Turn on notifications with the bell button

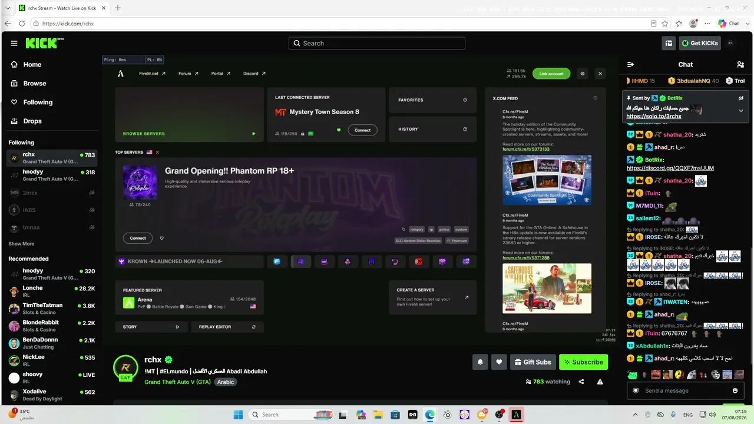480,362
